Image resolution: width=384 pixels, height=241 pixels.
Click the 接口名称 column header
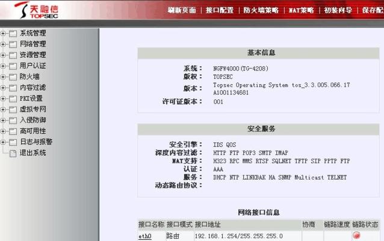pyautogui.click(x=151, y=224)
